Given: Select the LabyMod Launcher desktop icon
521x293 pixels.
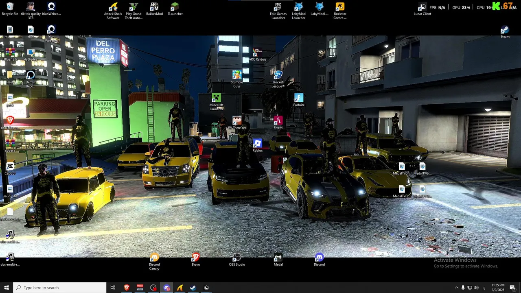Looking at the screenshot, I should coord(298,11).
